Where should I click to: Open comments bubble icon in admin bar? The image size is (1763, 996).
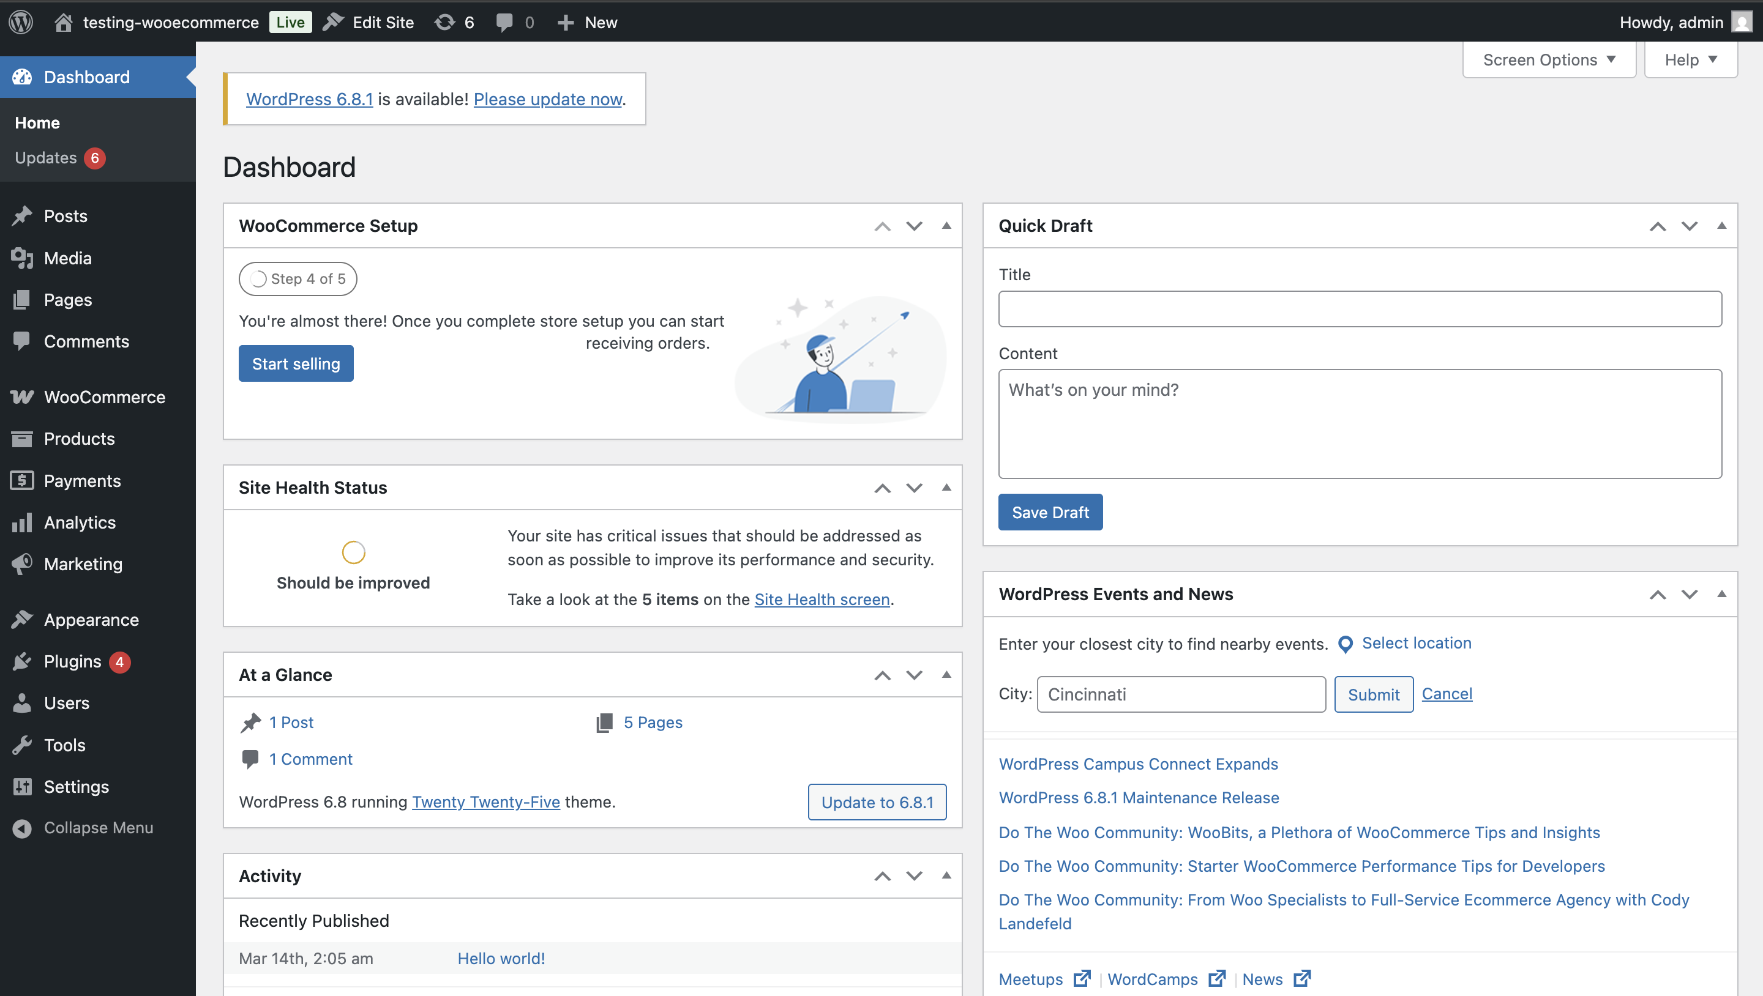click(504, 23)
